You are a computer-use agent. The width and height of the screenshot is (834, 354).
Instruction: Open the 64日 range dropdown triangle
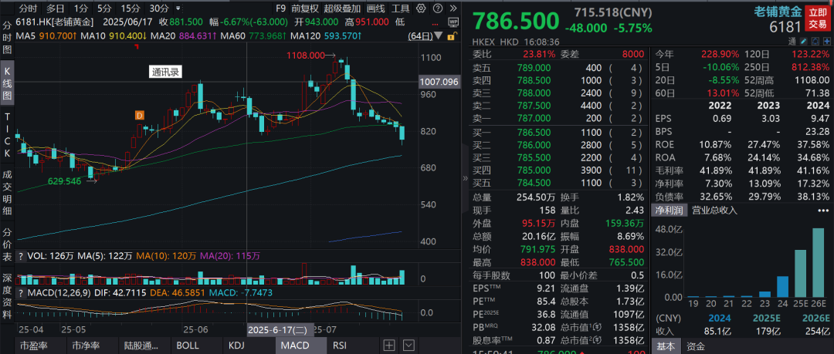coord(439,36)
